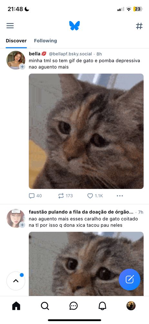Open more options on bella's post
This screenshot has width=149, height=324.
point(120,196)
